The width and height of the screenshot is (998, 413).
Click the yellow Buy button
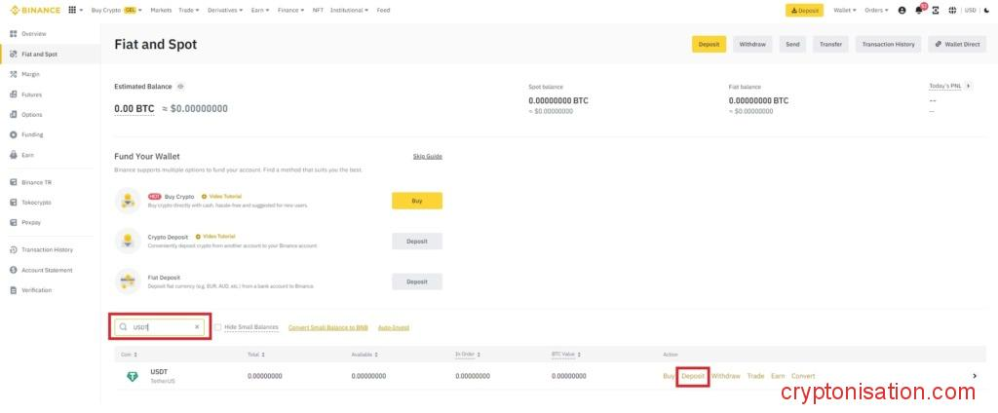click(x=417, y=201)
